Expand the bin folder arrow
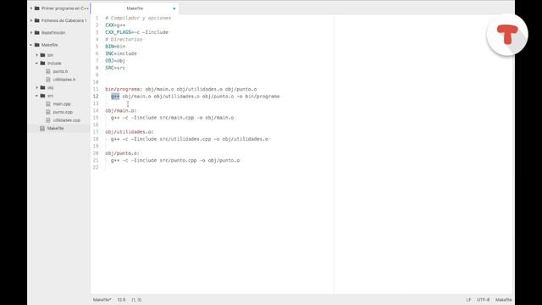Image resolution: width=542 pixels, height=305 pixels. [x=37, y=55]
